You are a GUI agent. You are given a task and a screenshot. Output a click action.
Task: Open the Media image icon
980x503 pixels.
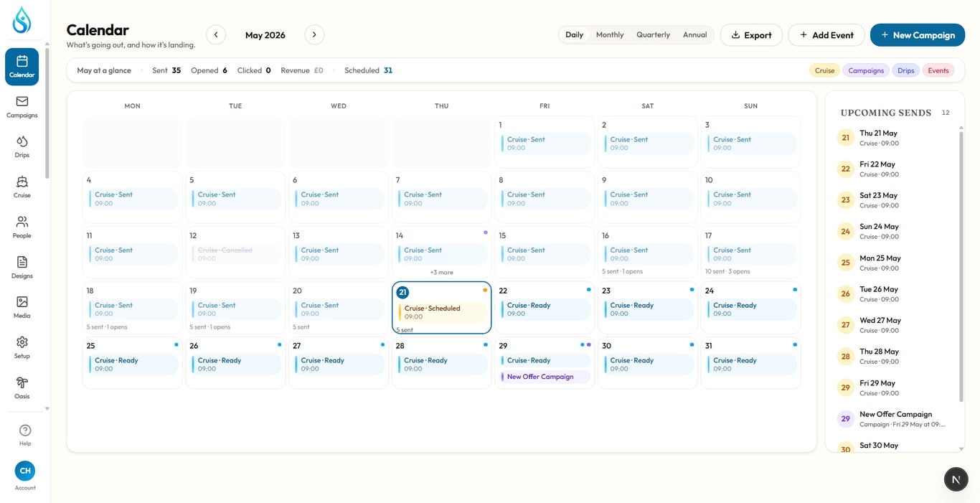pyautogui.click(x=22, y=302)
